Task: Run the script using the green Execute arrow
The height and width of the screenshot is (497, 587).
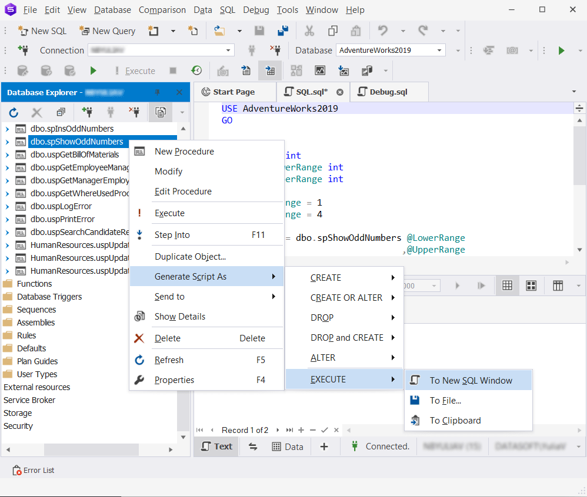Action: click(561, 51)
